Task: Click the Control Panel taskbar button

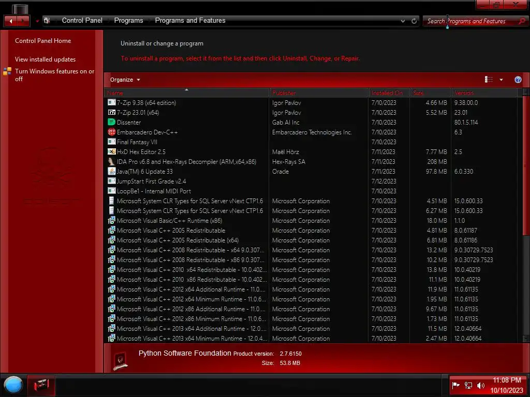Action: click(41, 385)
